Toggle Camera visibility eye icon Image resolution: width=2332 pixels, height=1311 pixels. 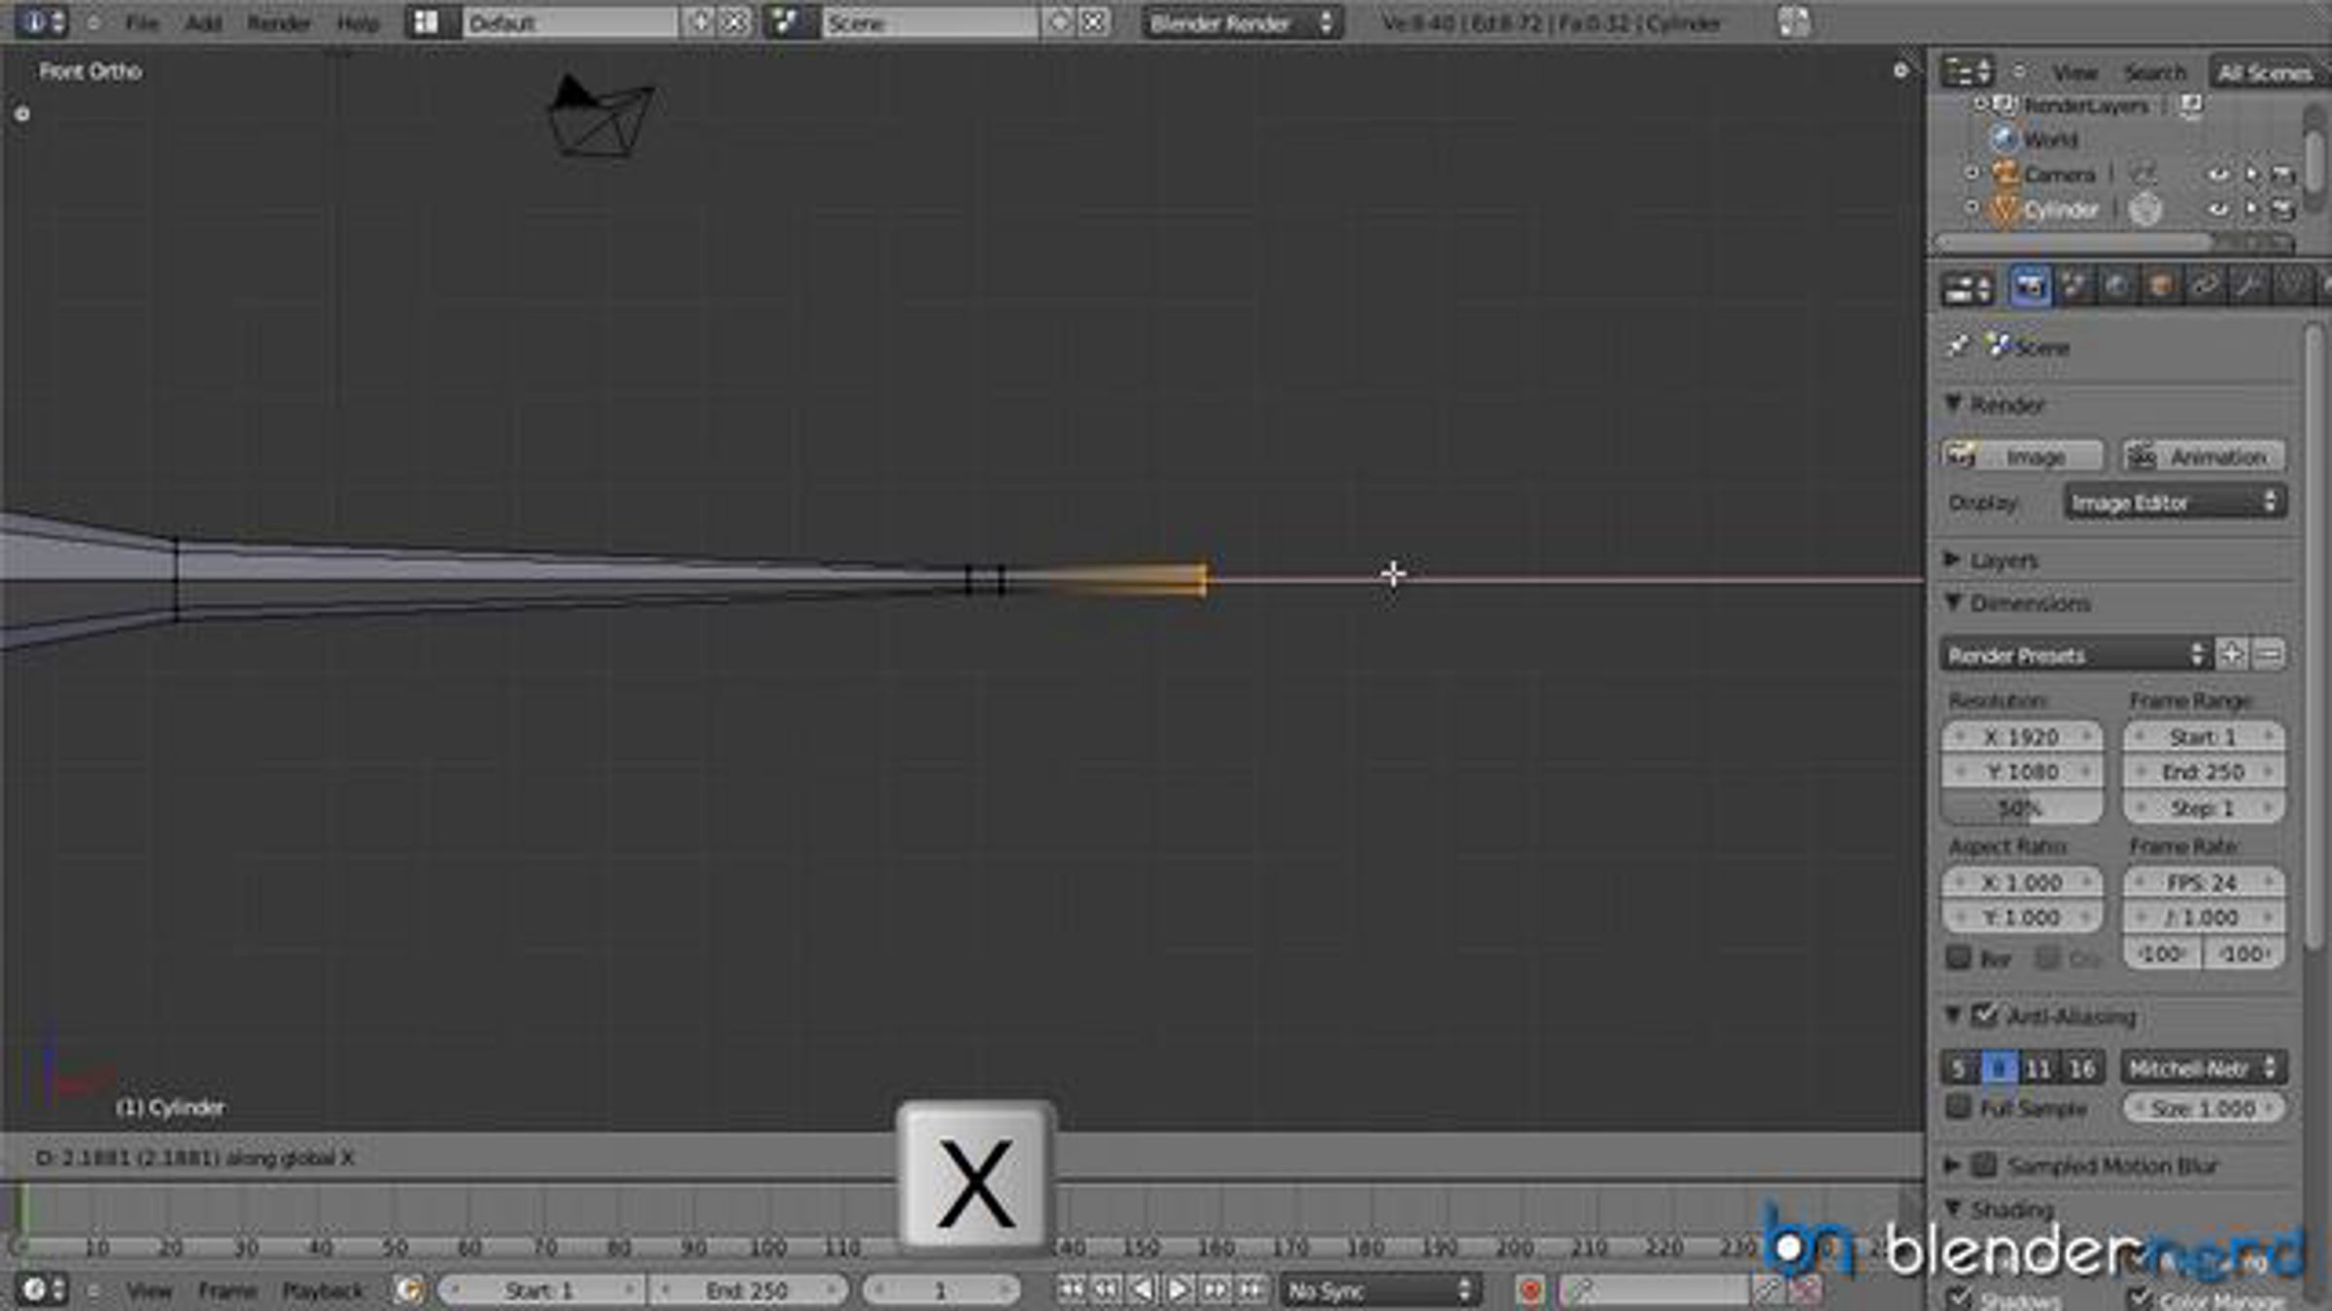[x=2217, y=175]
